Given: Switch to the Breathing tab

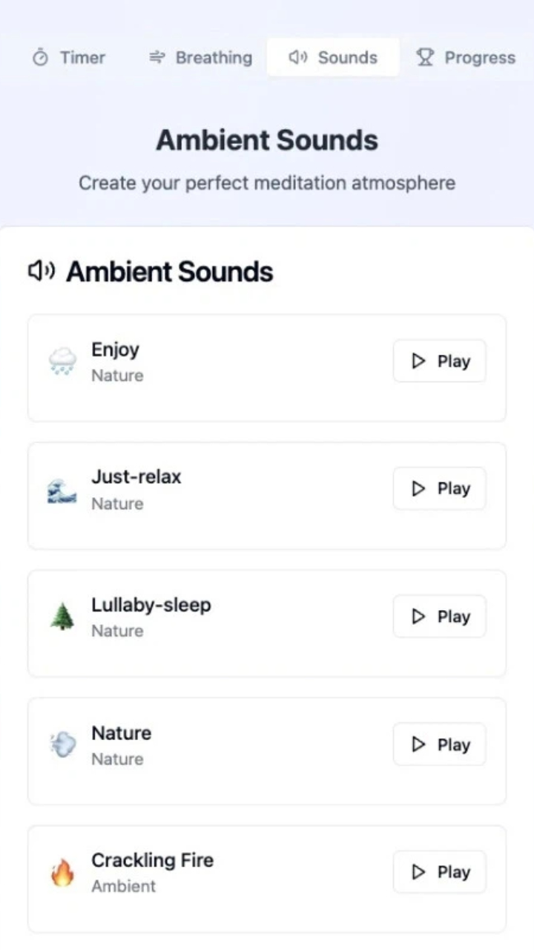Looking at the screenshot, I should pyautogui.click(x=200, y=58).
